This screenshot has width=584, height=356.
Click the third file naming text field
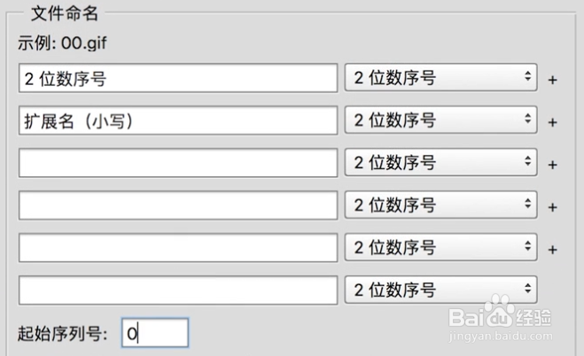pos(177,163)
